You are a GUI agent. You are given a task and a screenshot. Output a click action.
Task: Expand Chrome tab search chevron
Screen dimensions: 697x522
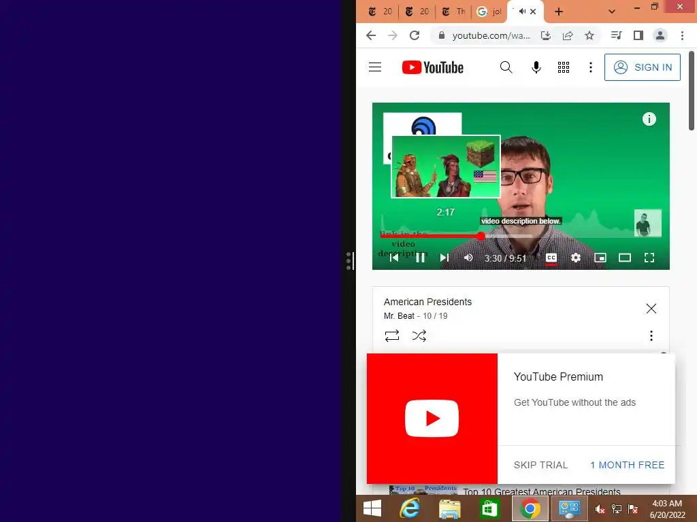pyautogui.click(x=612, y=12)
